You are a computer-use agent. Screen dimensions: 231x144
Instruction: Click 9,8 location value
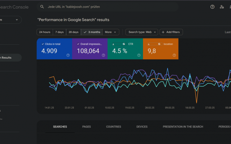coord(152,51)
